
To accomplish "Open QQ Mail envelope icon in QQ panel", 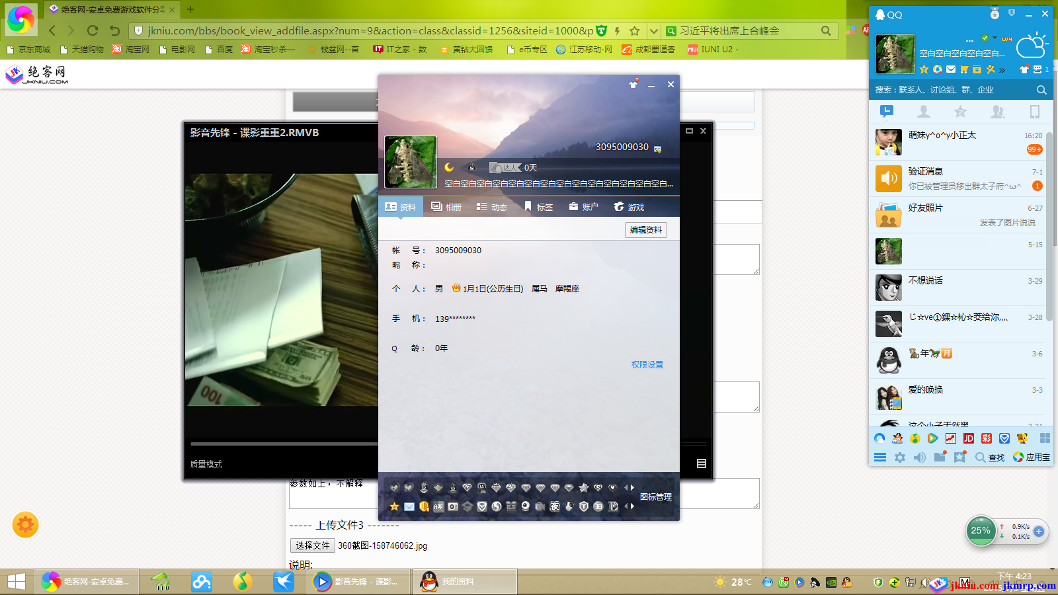I will coord(951,69).
